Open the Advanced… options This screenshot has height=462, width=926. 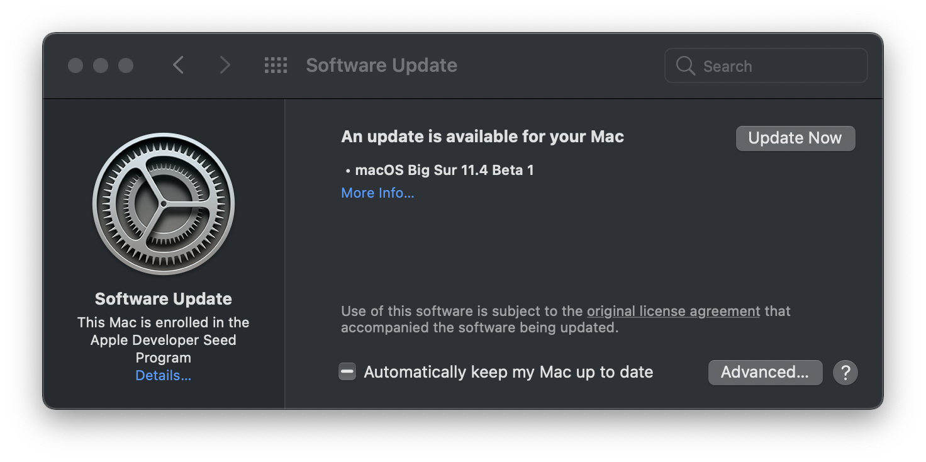[765, 373]
